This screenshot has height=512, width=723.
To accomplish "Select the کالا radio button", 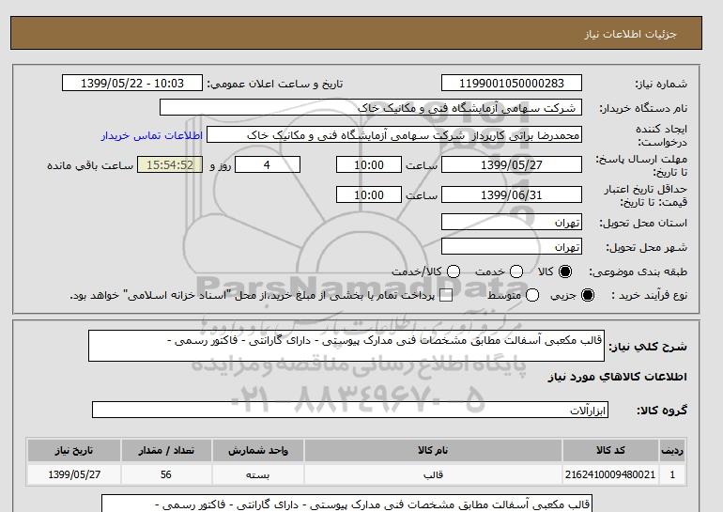I will (x=565, y=272).
